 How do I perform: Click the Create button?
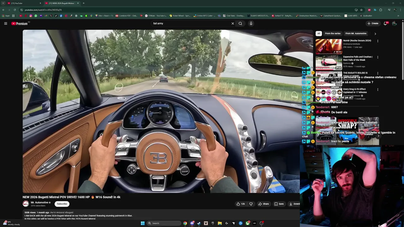click(373, 23)
